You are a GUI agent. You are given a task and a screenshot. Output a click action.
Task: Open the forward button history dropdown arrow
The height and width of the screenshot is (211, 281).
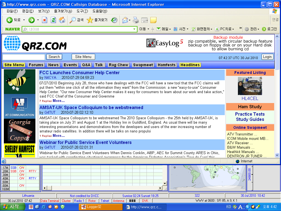coord(38,20)
